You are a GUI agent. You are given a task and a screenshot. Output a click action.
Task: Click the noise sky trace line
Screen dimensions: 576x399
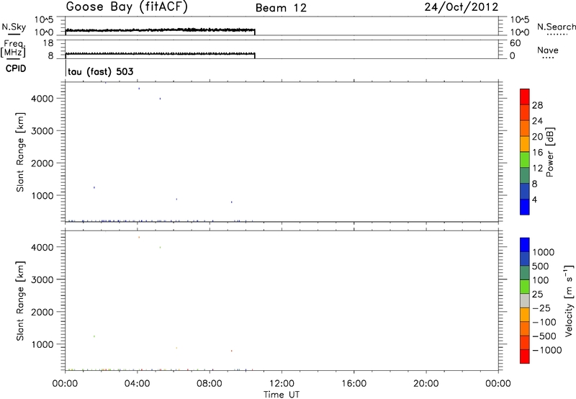[x=160, y=30]
